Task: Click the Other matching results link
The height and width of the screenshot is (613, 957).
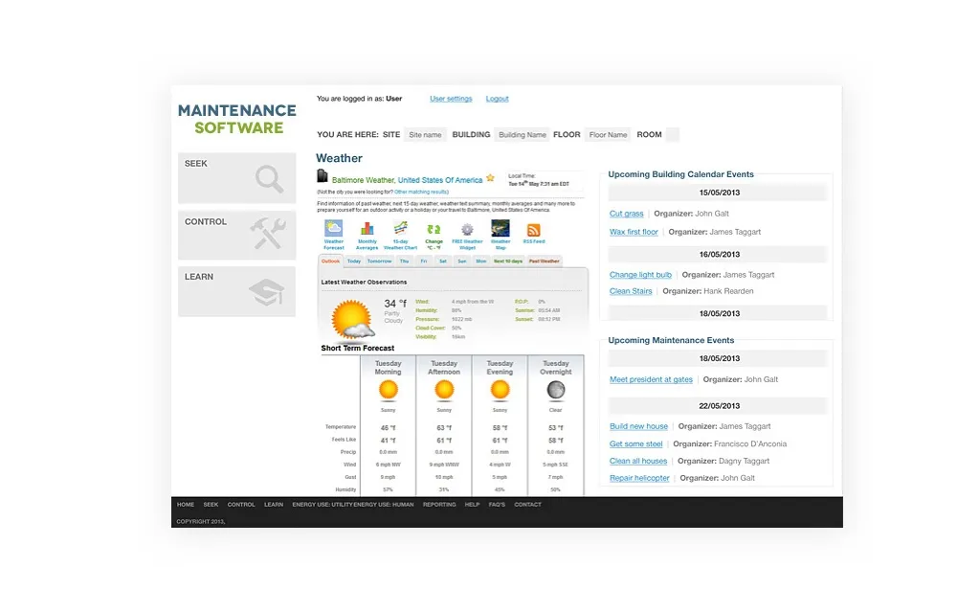Action: tap(421, 193)
